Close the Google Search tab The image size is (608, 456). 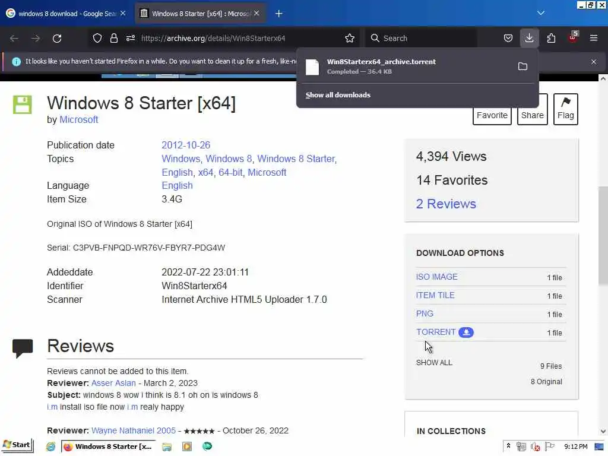coord(123,13)
